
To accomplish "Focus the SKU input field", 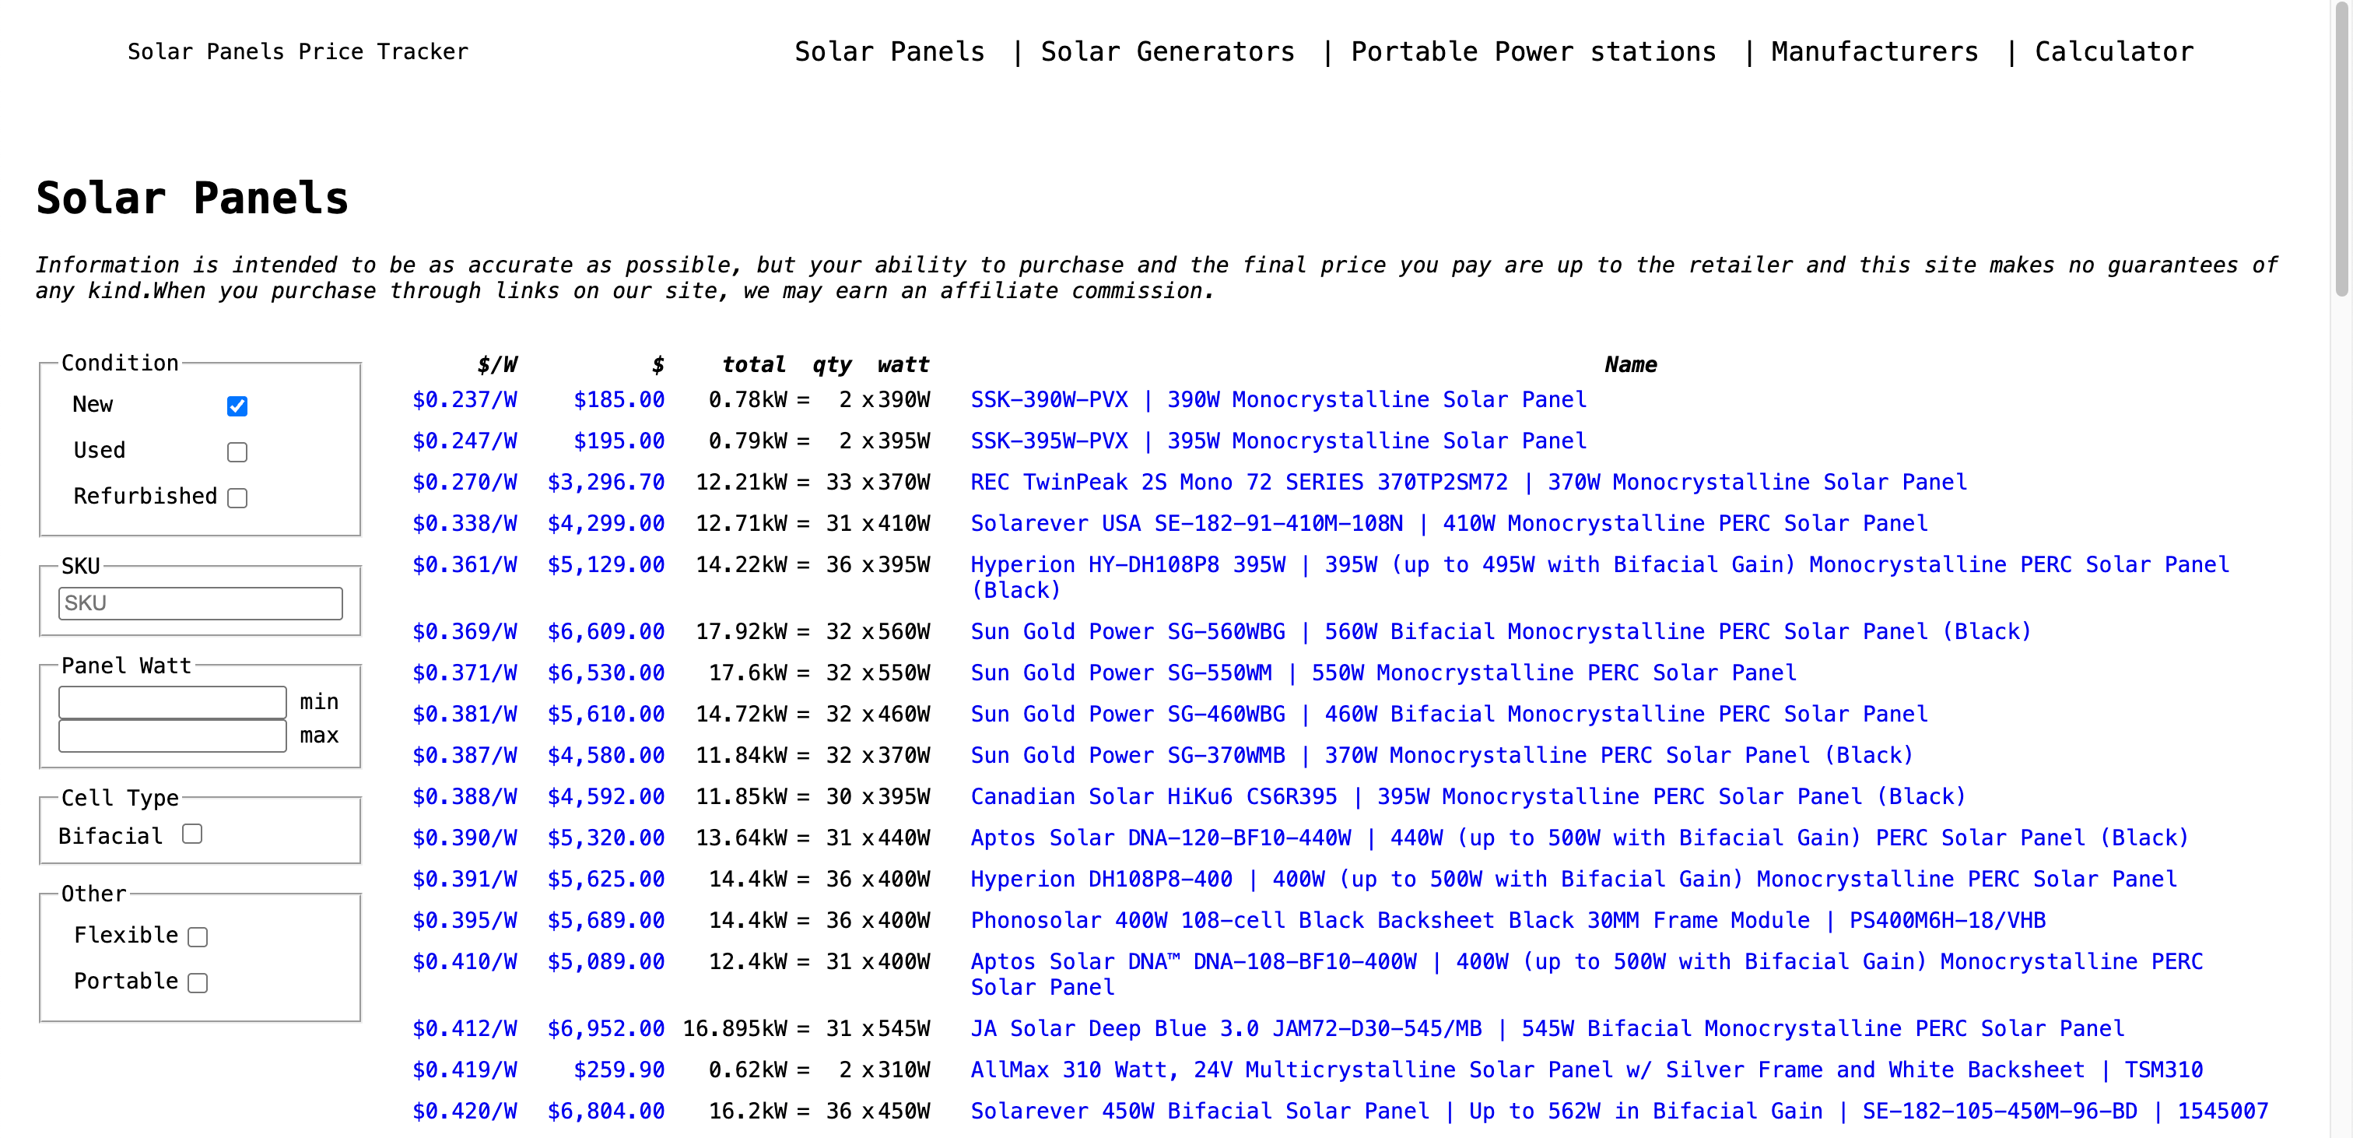I will tap(200, 603).
